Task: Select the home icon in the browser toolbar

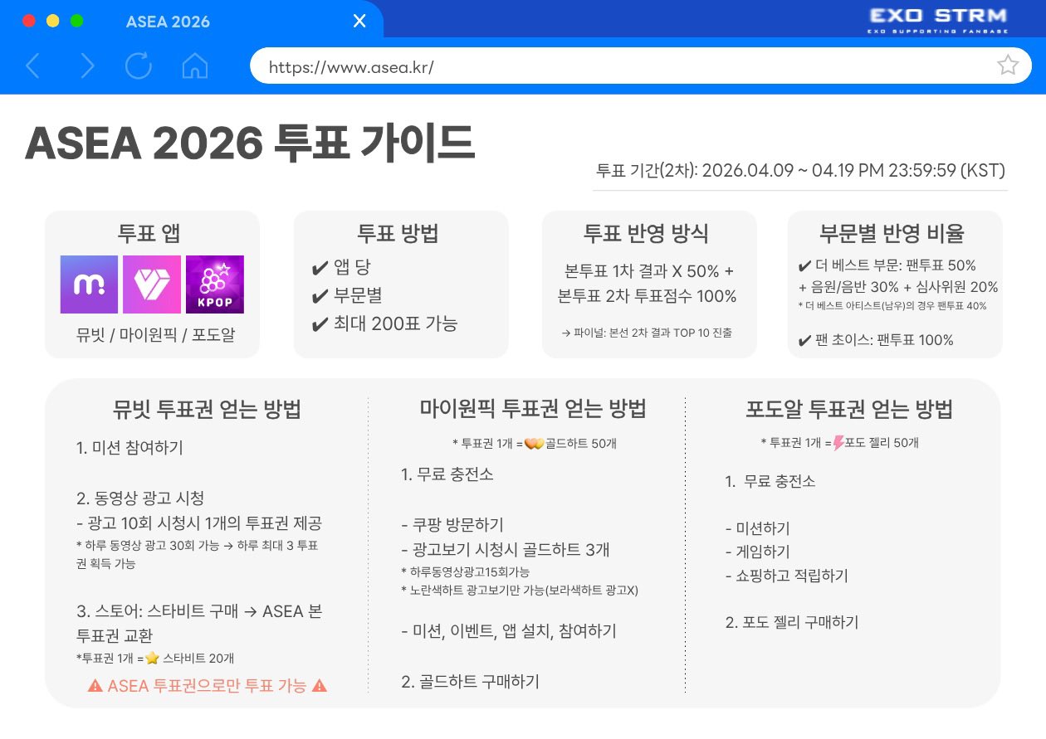Action: [194, 65]
